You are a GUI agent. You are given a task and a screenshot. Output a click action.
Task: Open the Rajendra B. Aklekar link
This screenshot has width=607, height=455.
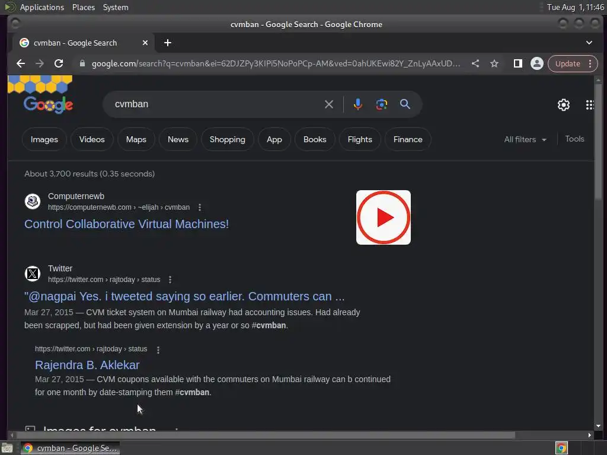click(87, 365)
